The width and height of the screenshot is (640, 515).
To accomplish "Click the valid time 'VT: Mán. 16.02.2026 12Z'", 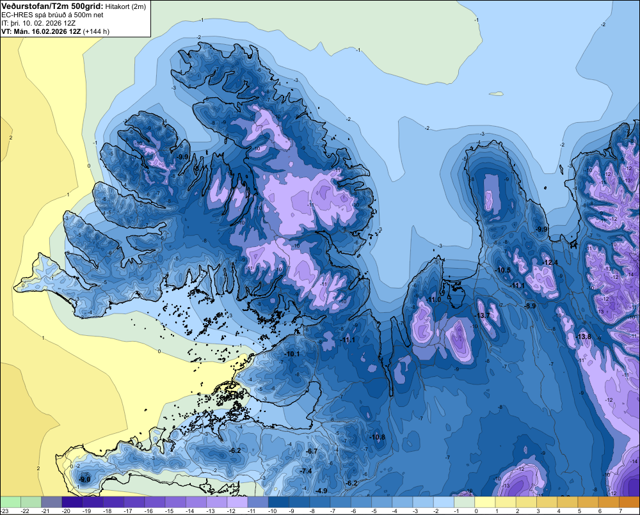I will click(41, 31).
